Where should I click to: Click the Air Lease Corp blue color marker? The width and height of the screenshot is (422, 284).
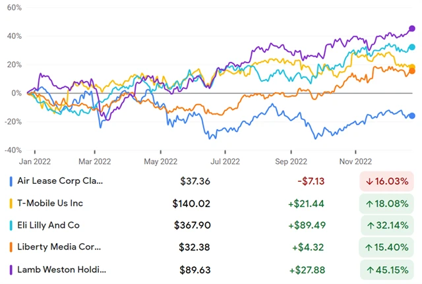(x=11, y=181)
